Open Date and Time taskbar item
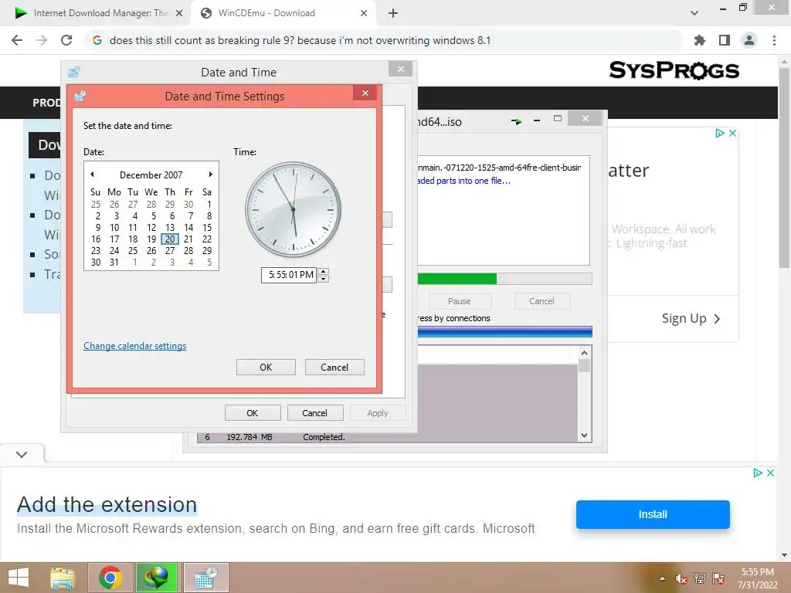Image resolution: width=791 pixels, height=593 pixels. (x=205, y=578)
